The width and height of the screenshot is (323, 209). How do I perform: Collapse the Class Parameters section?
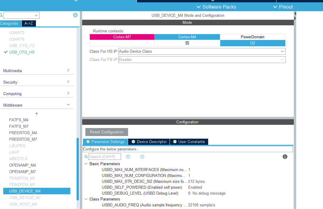coord(86,199)
